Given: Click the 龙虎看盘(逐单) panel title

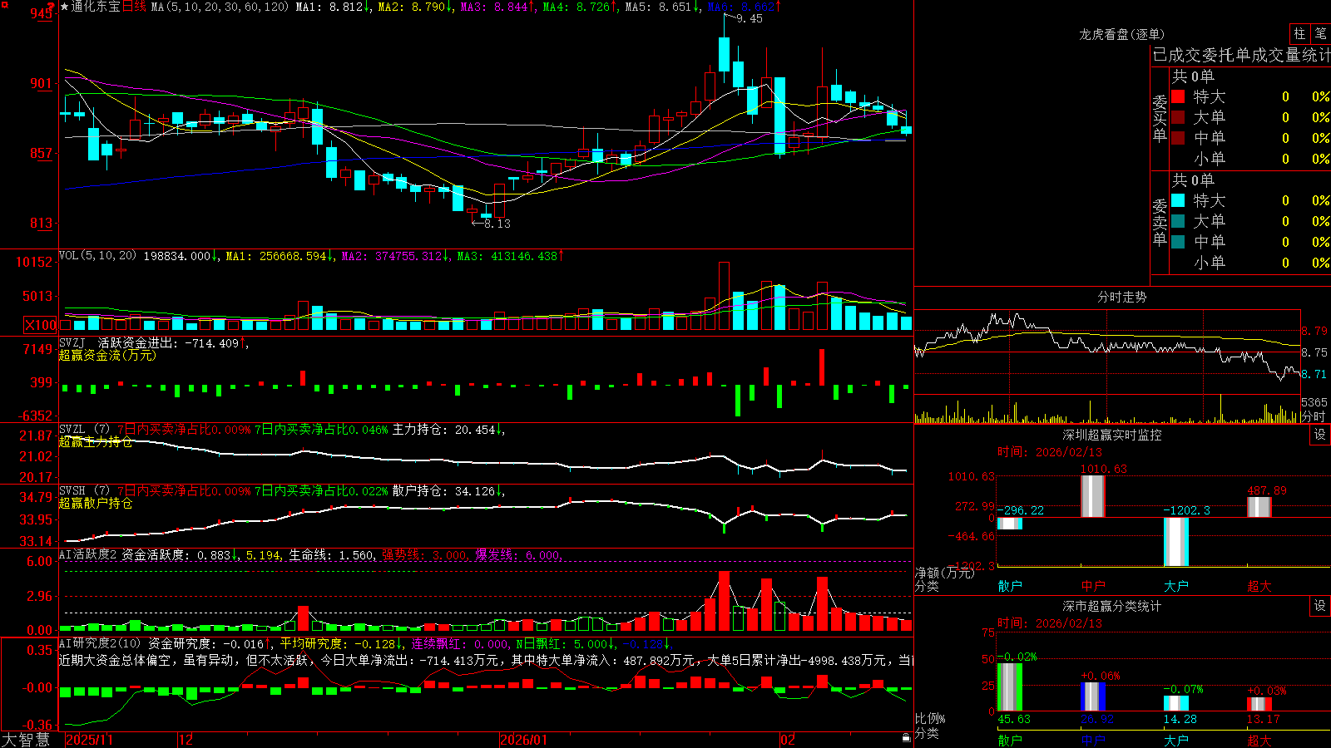Looking at the screenshot, I should click(x=1121, y=34).
